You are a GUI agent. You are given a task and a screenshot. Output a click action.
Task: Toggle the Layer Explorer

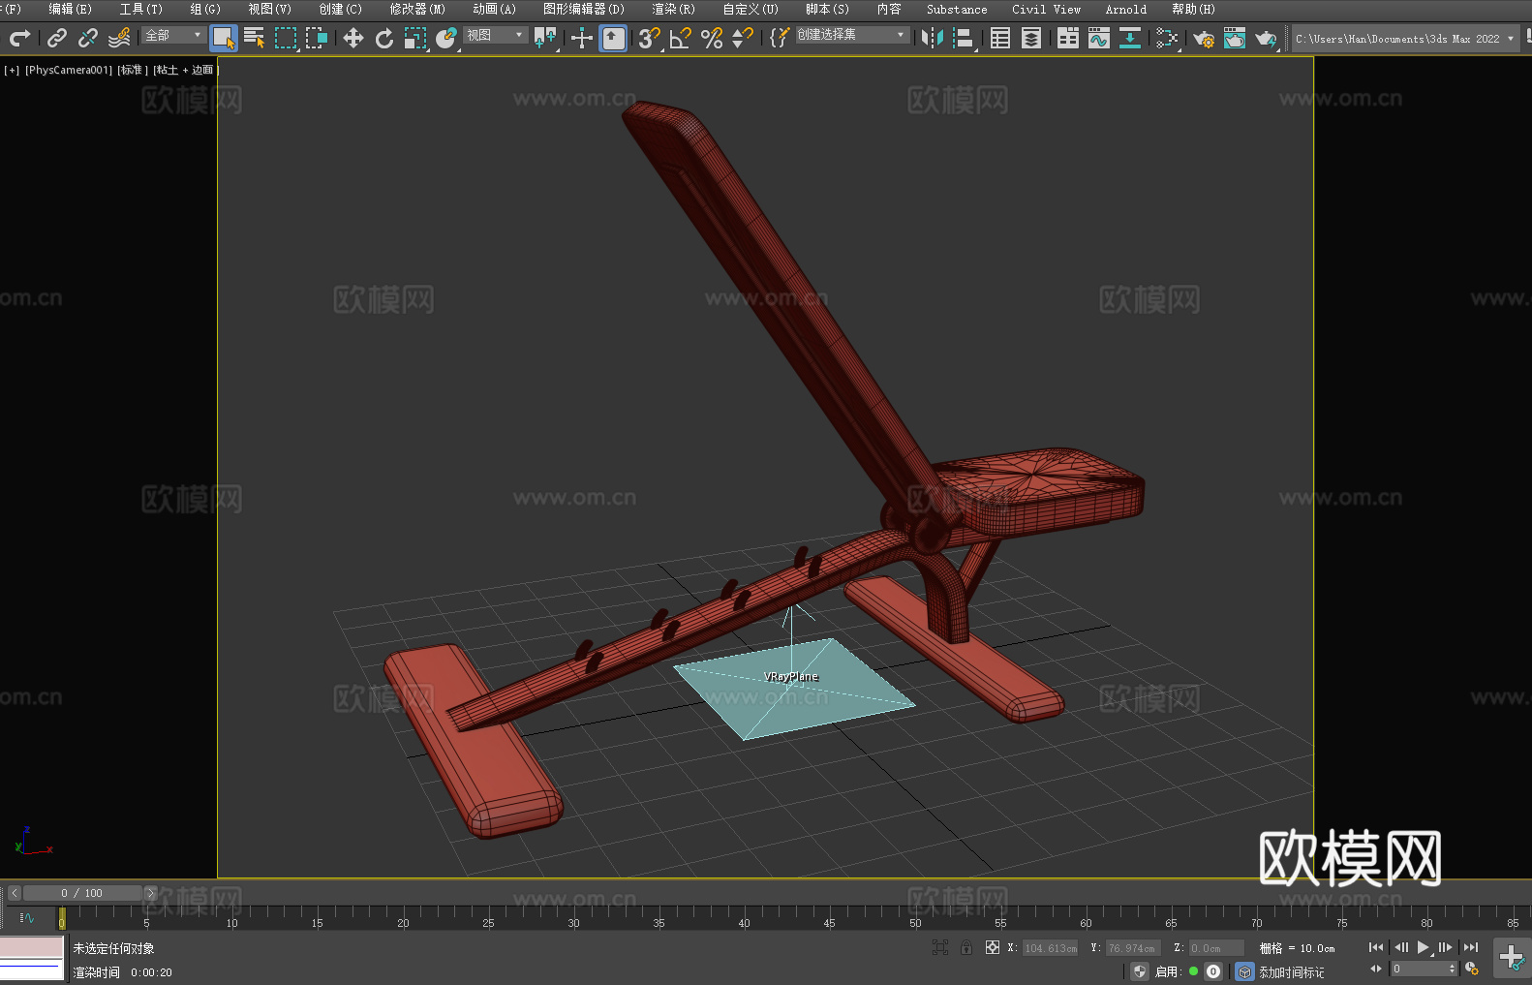pos(1031,38)
